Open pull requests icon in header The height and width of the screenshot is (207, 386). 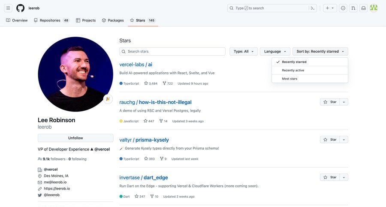[353, 8]
